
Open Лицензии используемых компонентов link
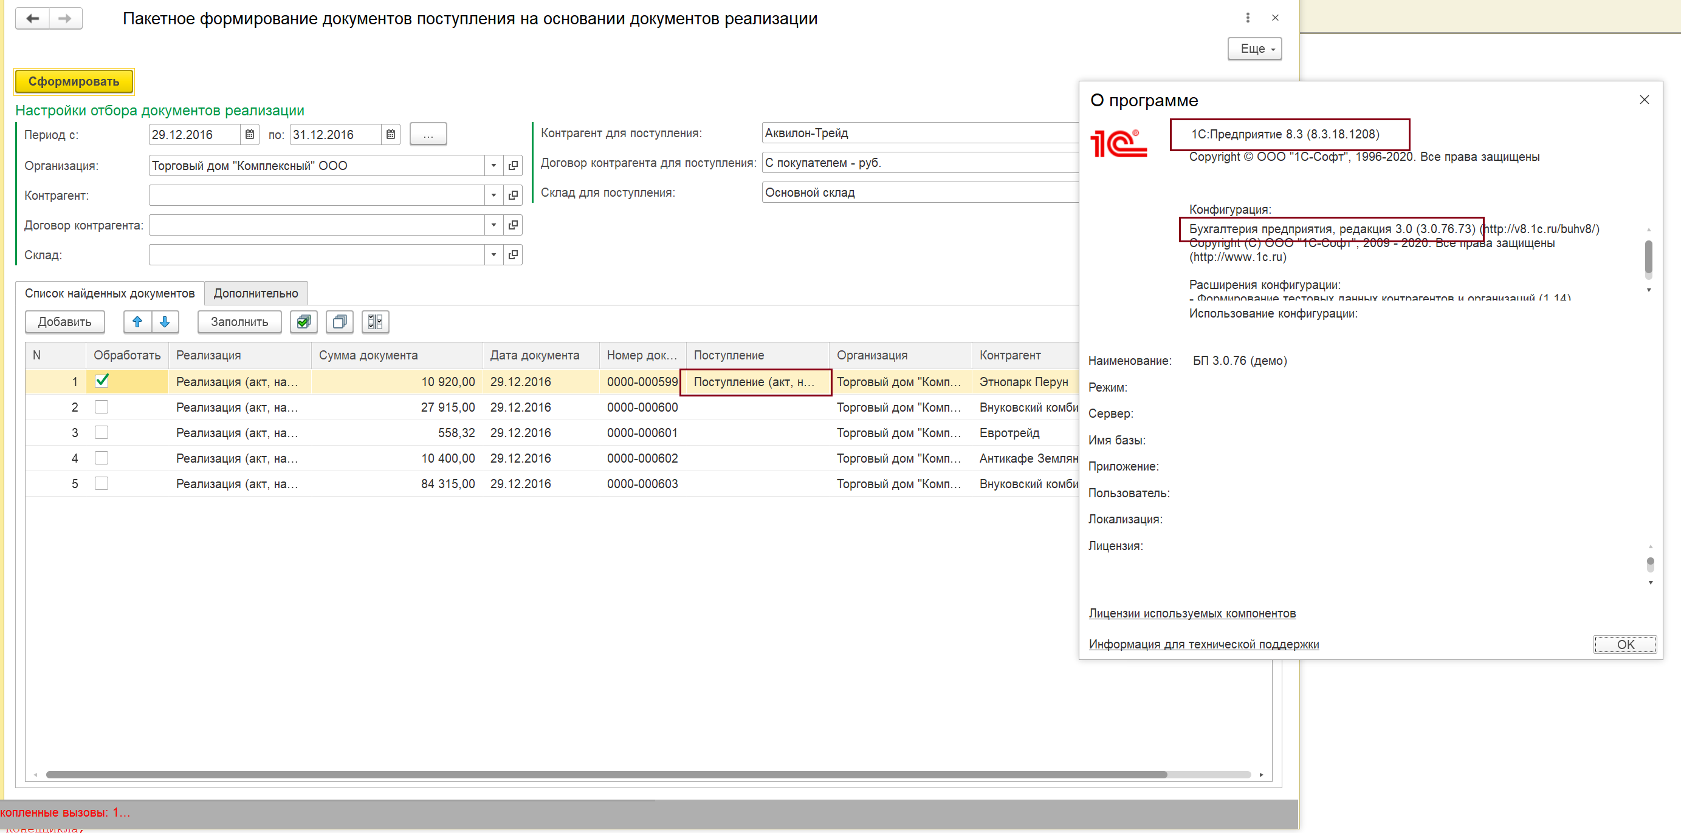1192,613
